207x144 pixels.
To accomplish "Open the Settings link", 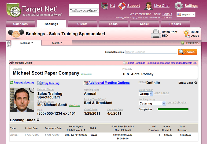I will [x=191, y=6].
